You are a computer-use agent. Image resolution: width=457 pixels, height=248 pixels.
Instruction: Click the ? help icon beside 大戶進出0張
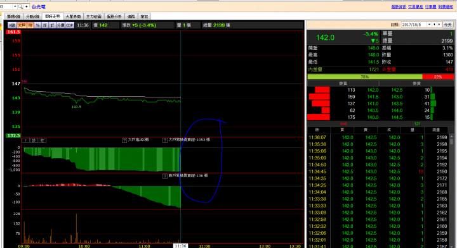click(124, 140)
